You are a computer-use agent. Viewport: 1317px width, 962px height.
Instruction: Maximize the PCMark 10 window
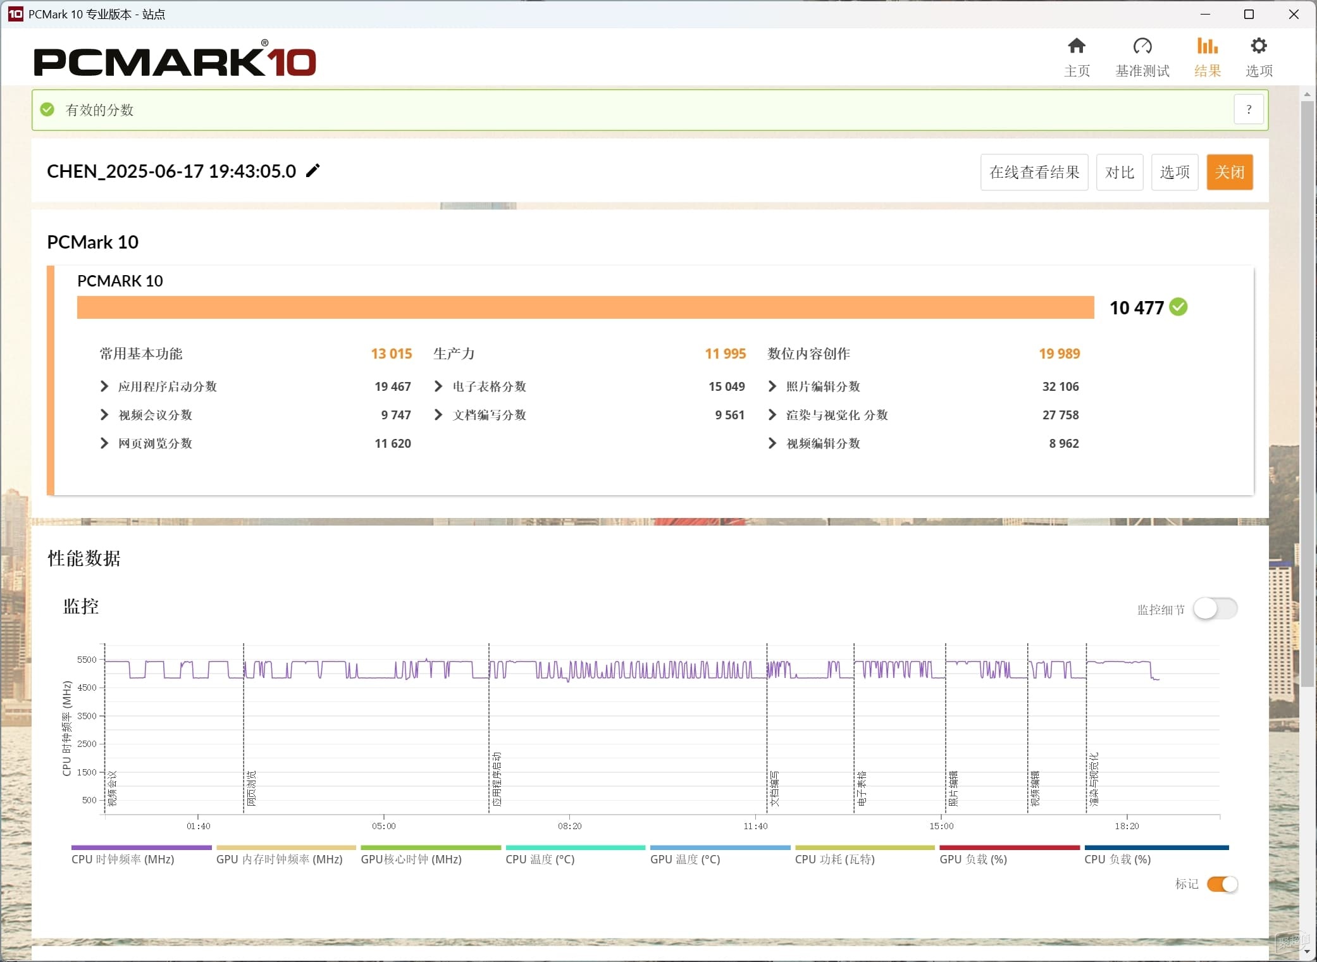coord(1249,14)
